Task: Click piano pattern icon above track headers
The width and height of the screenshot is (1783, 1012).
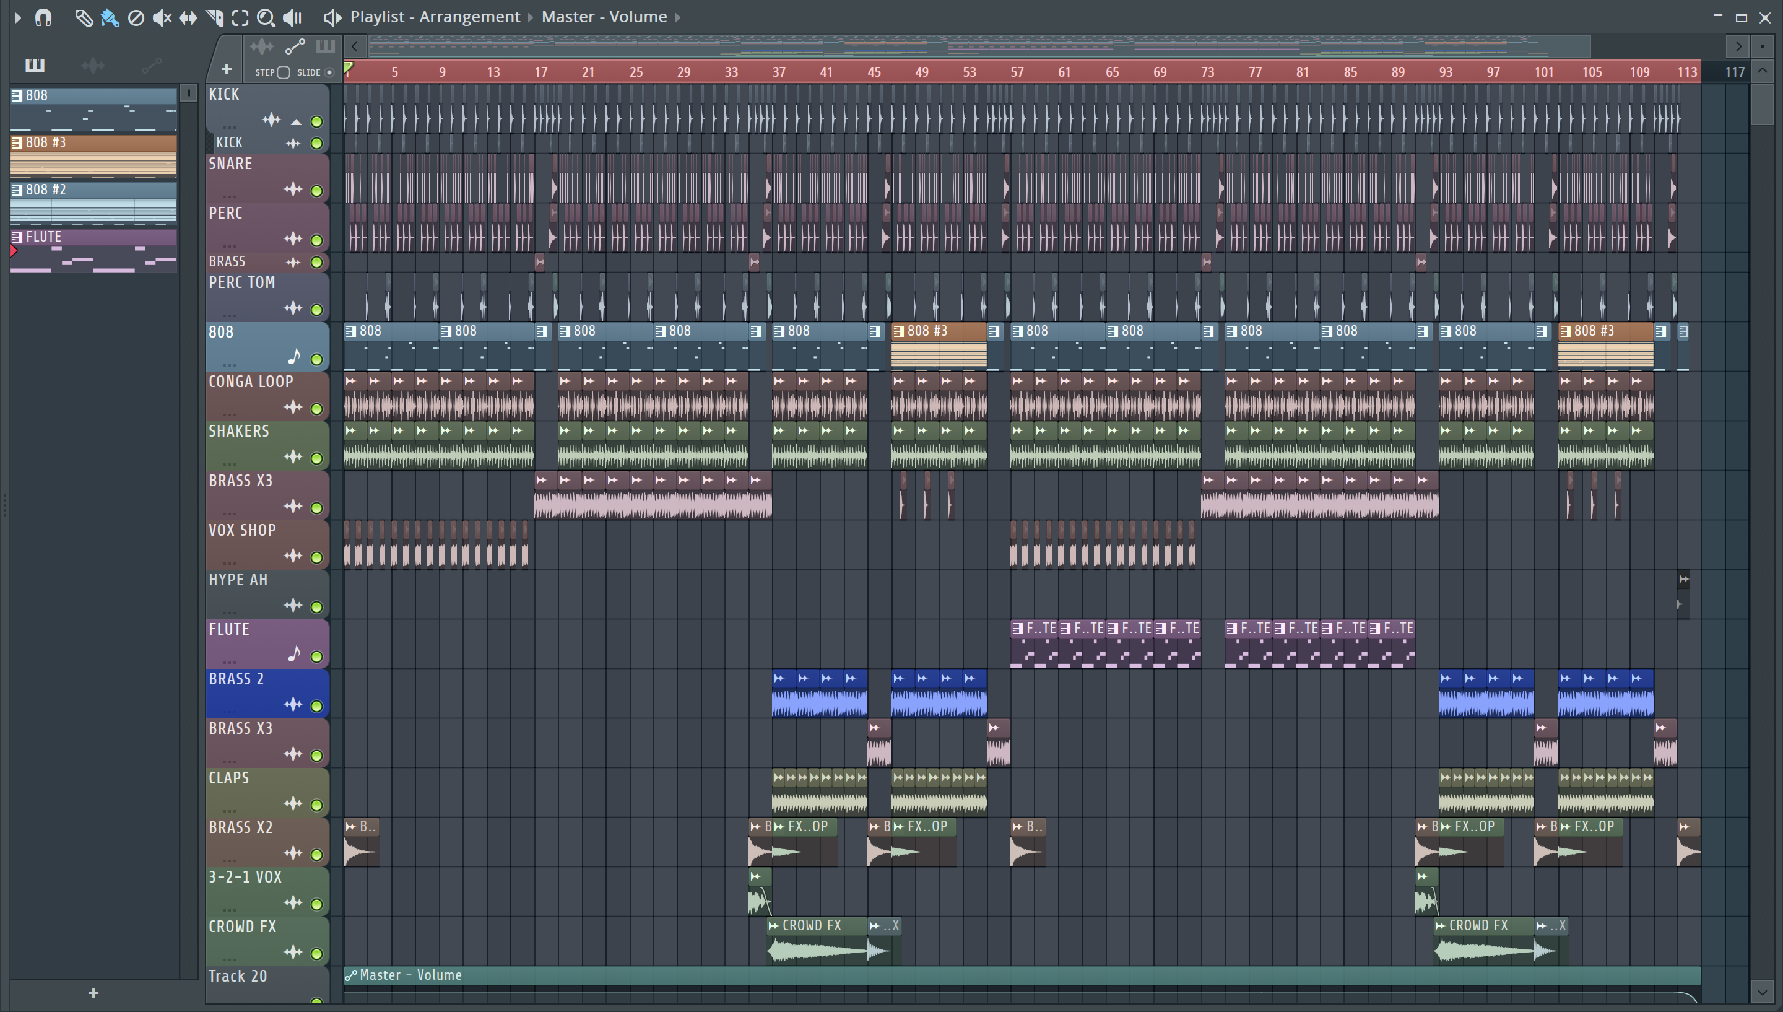Action: point(325,46)
